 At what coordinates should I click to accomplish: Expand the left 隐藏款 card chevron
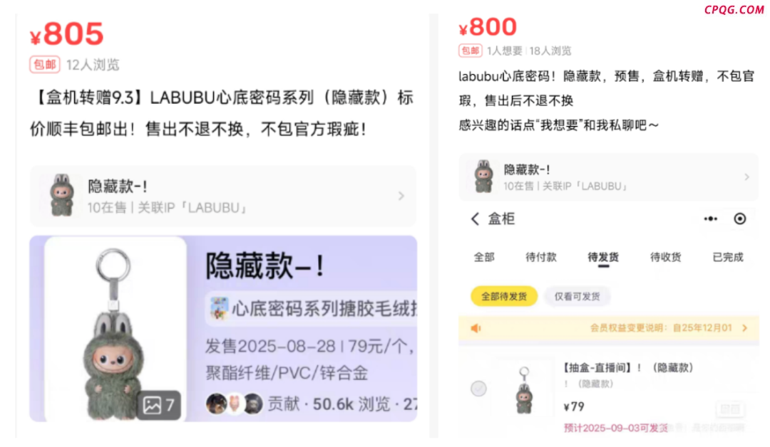coord(401,196)
